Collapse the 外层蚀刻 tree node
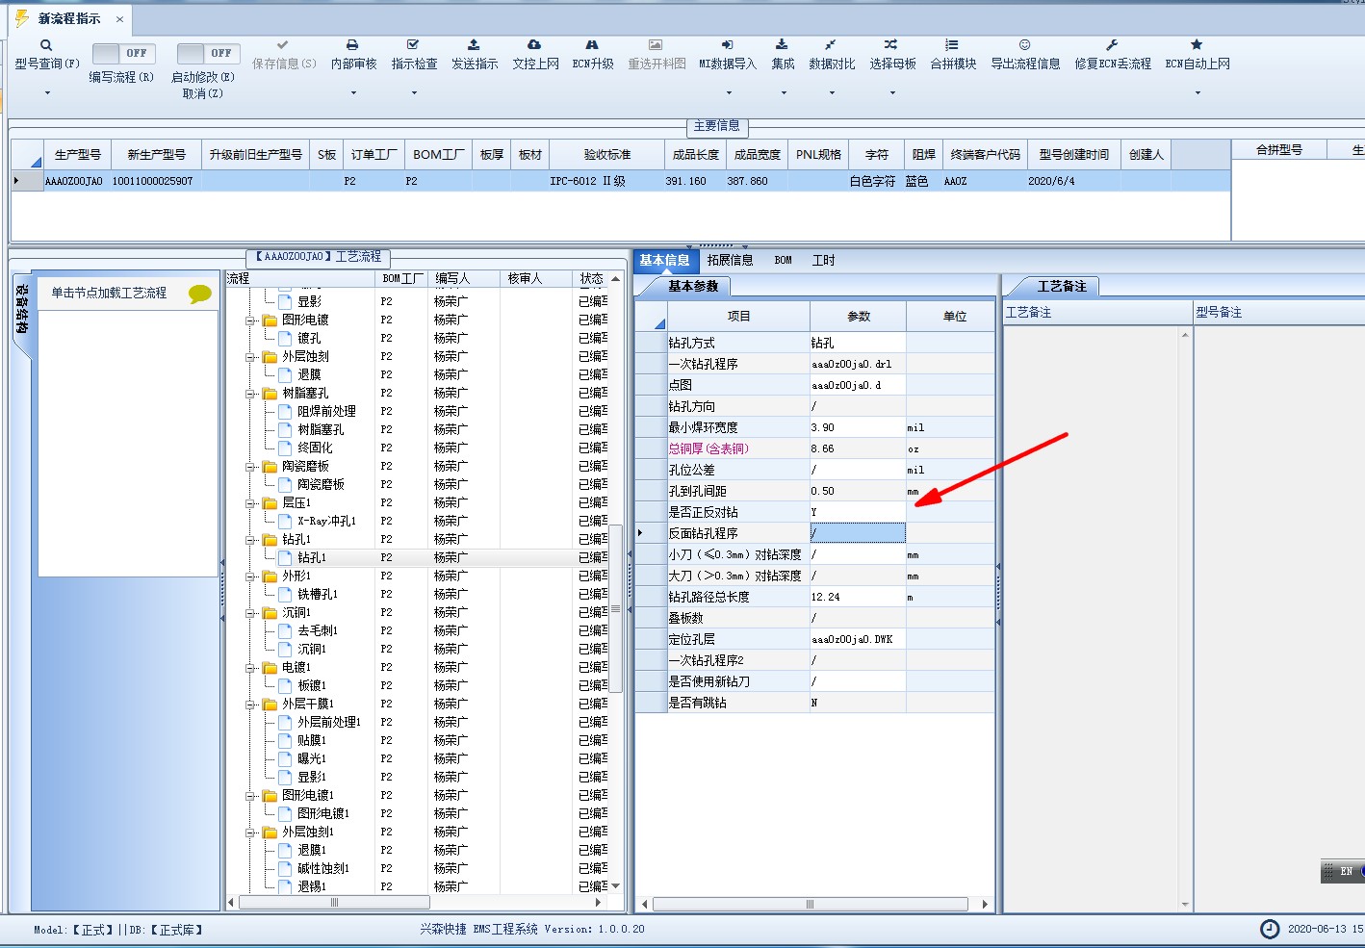This screenshot has width=1365, height=948. (250, 356)
